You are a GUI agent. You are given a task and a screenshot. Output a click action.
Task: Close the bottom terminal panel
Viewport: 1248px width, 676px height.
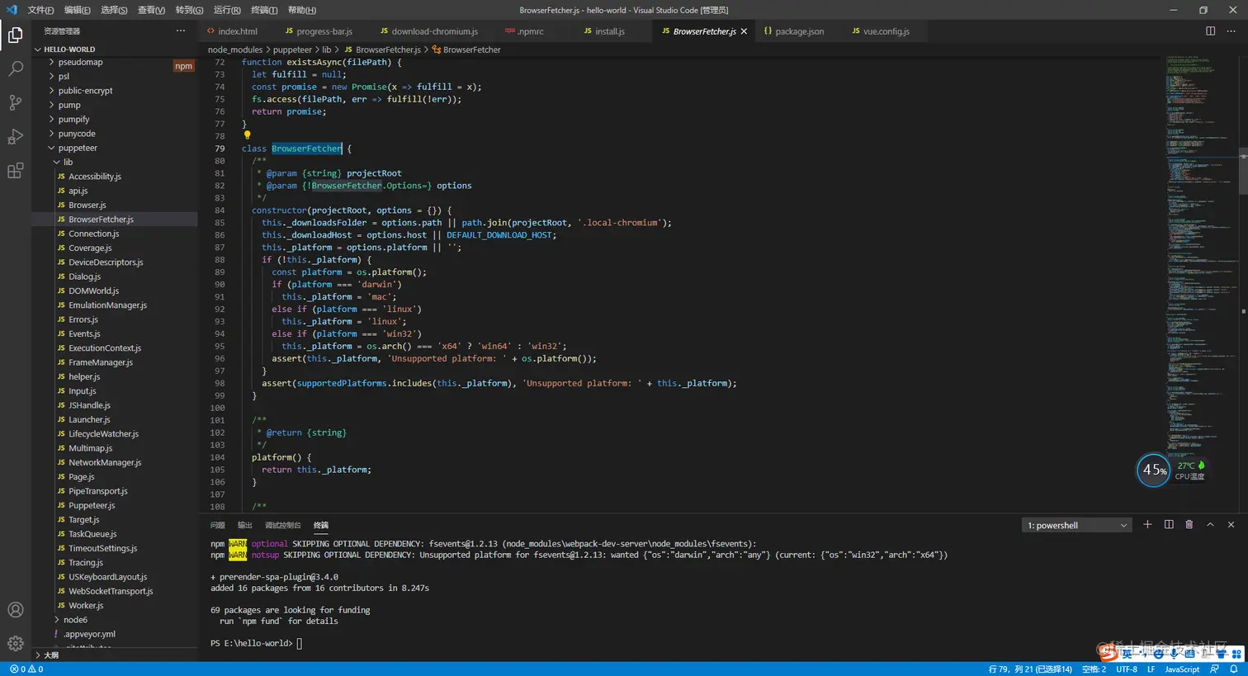tap(1231, 525)
